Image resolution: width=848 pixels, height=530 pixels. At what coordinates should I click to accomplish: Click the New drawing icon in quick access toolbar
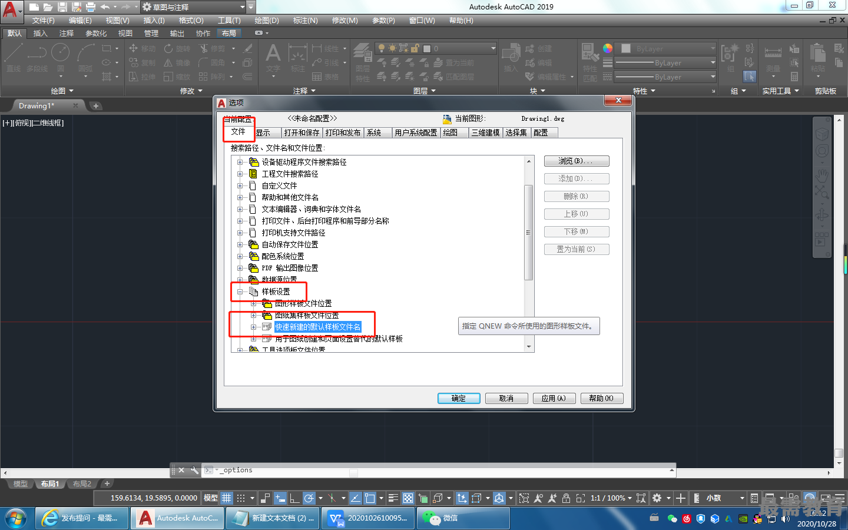(34, 7)
